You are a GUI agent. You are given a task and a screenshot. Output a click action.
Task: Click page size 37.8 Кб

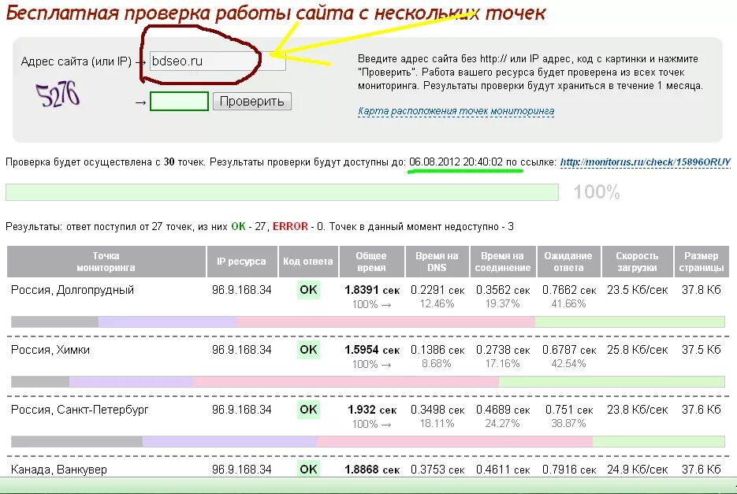point(702,290)
